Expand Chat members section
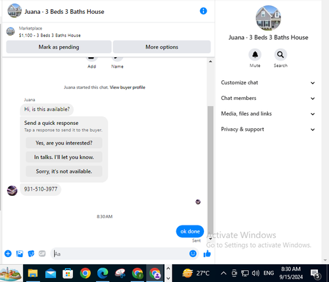 tap(268, 98)
